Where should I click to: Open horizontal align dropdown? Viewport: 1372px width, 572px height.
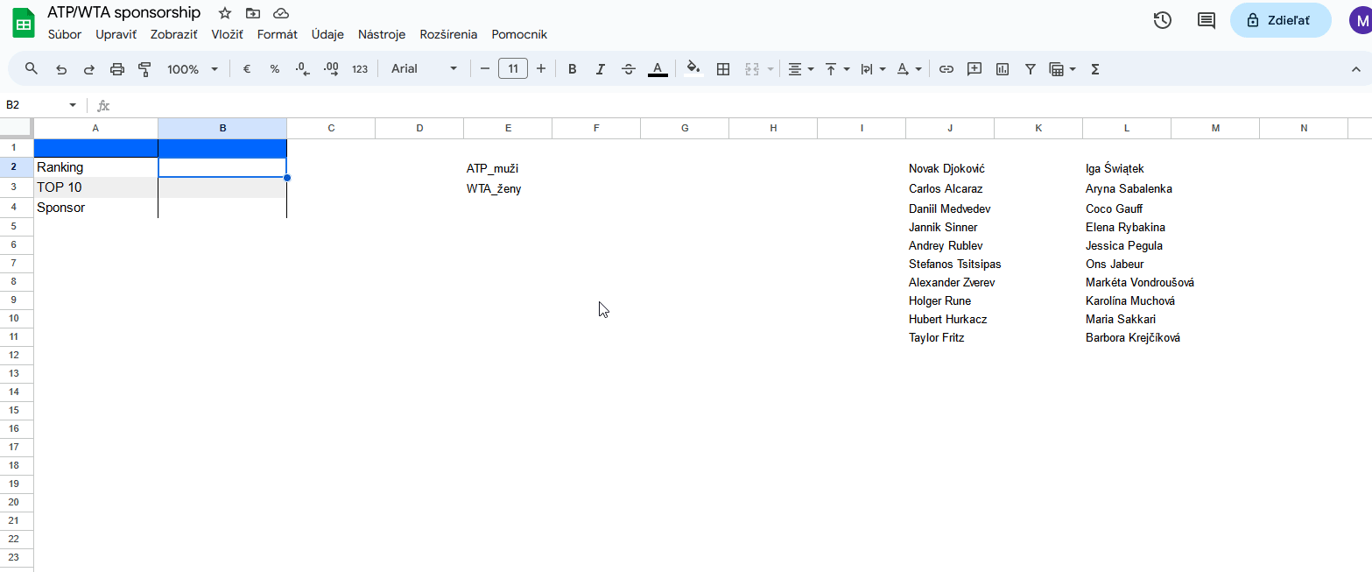tap(801, 69)
